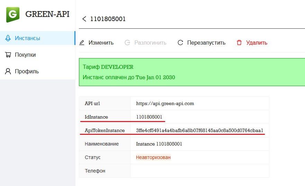Click the pencil icon for Изменить
305x186 pixels.
coord(82,43)
